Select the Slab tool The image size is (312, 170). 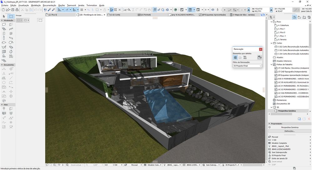click(x=4, y=42)
